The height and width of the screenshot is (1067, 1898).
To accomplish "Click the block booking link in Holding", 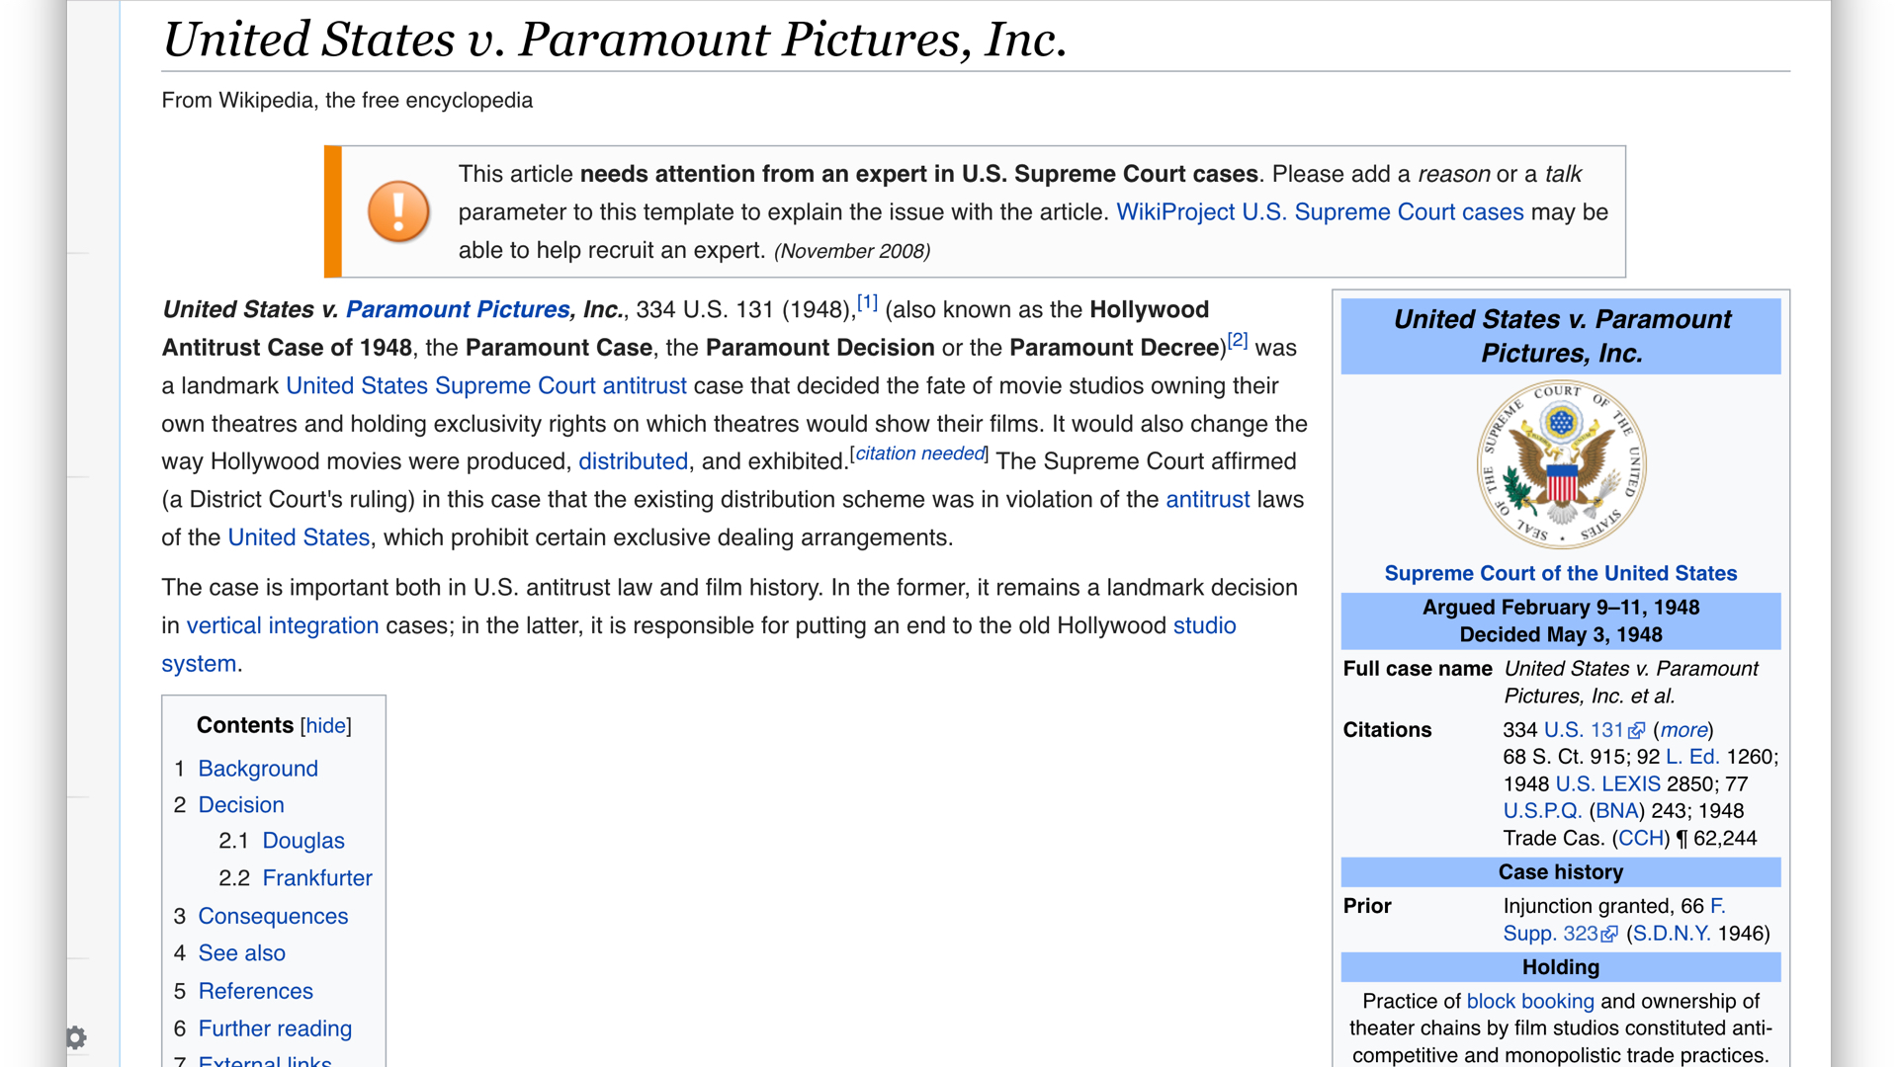I will pos(1530,1001).
